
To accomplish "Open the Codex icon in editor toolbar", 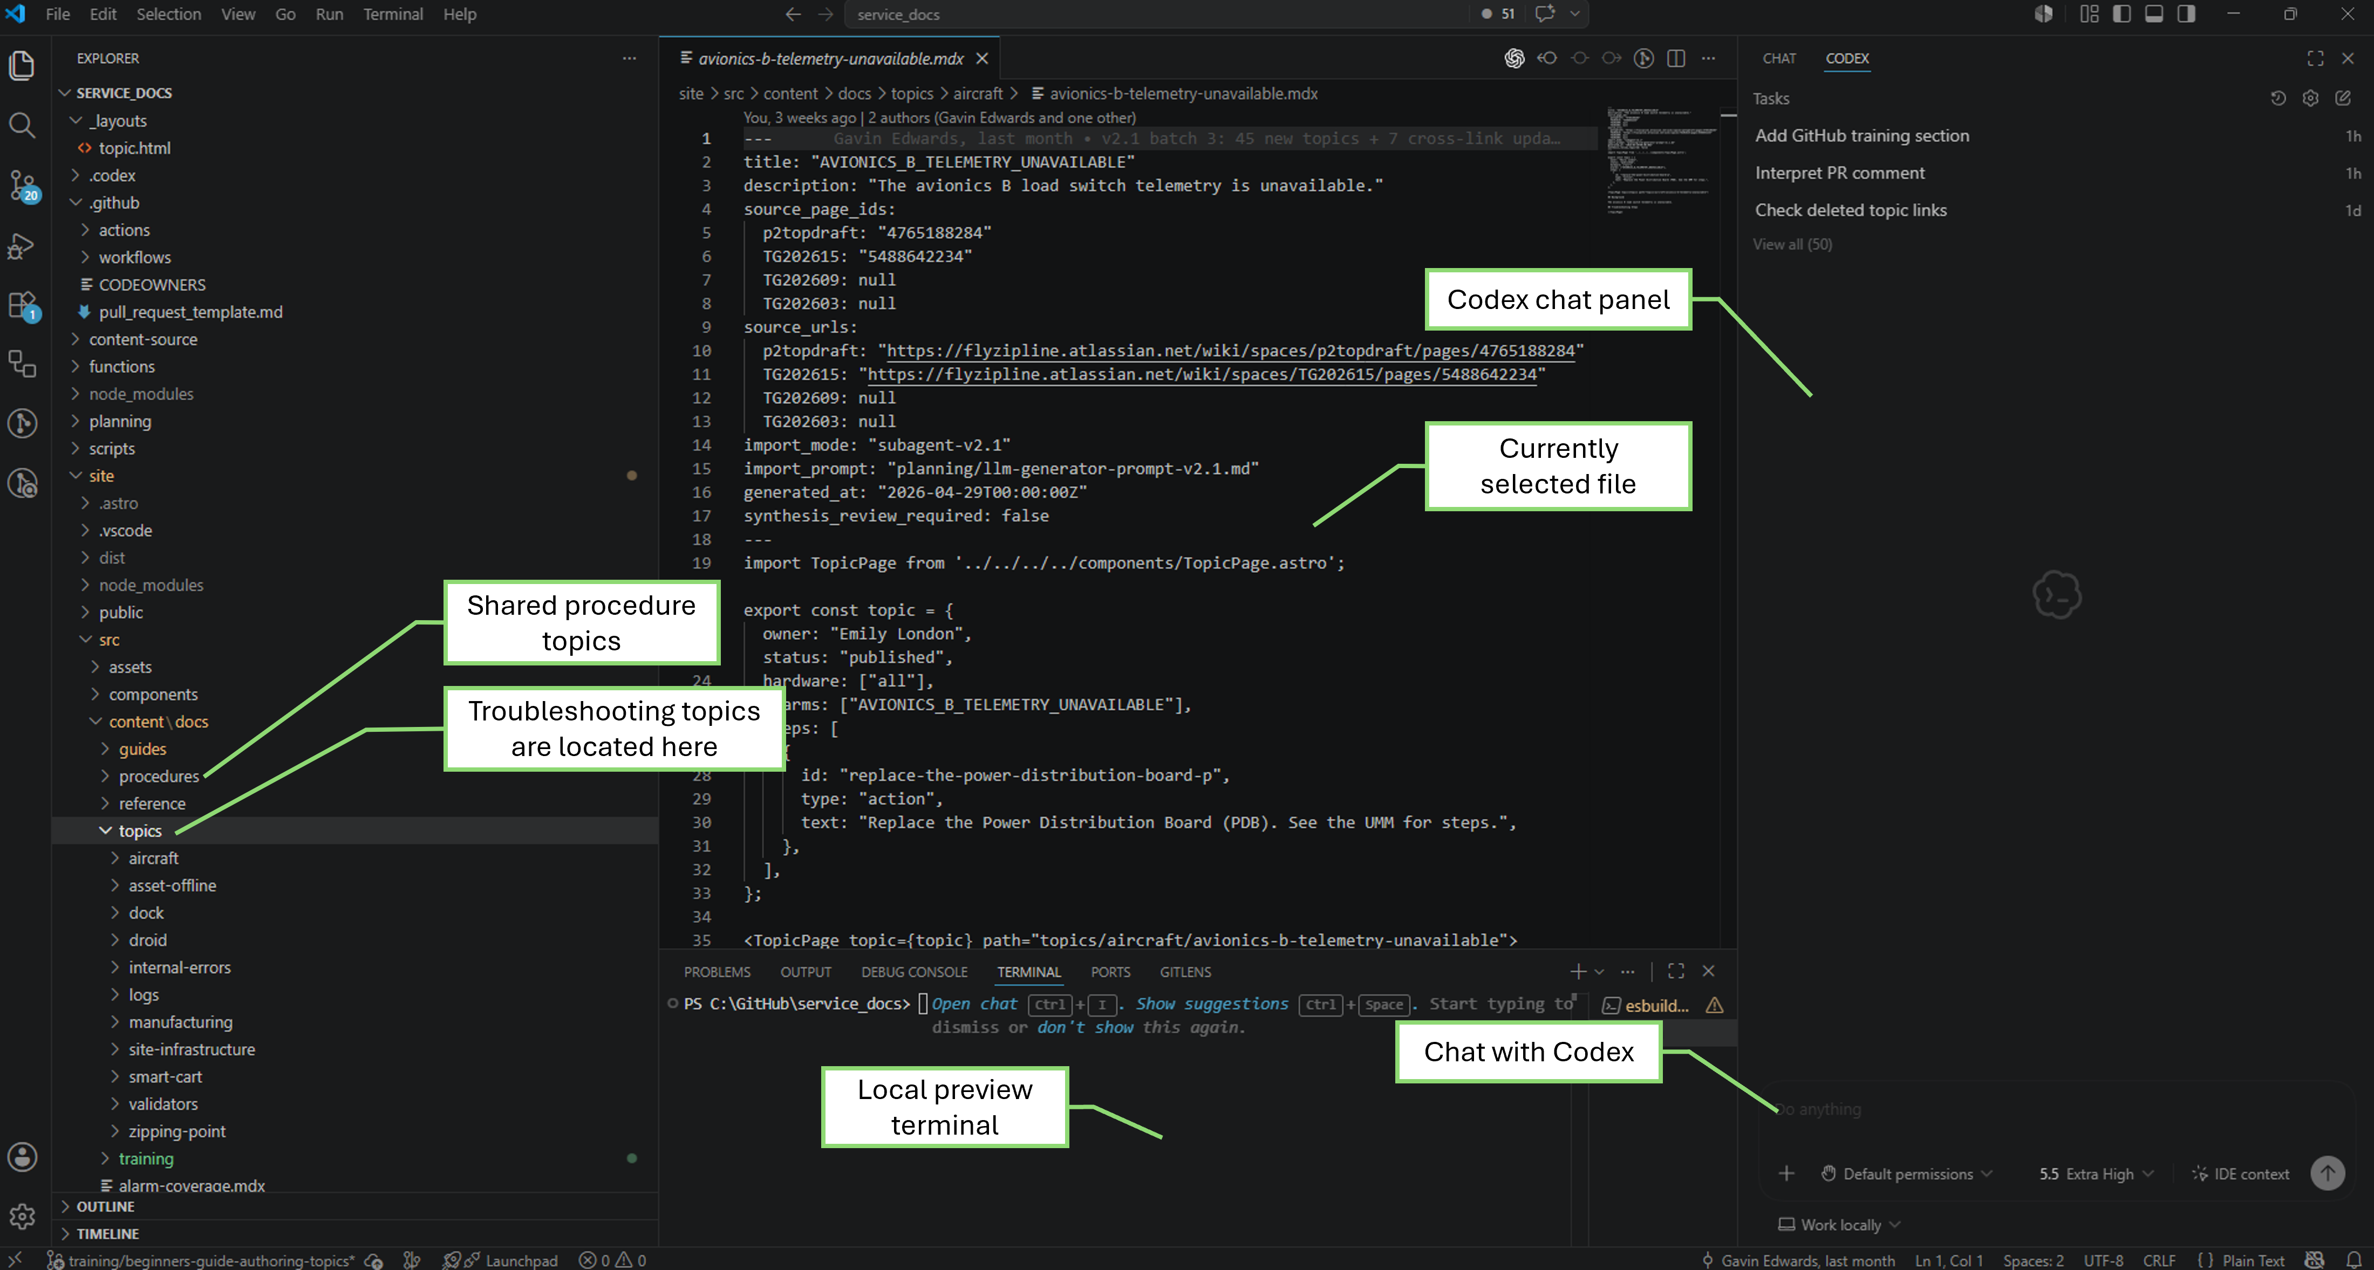I will point(1514,58).
